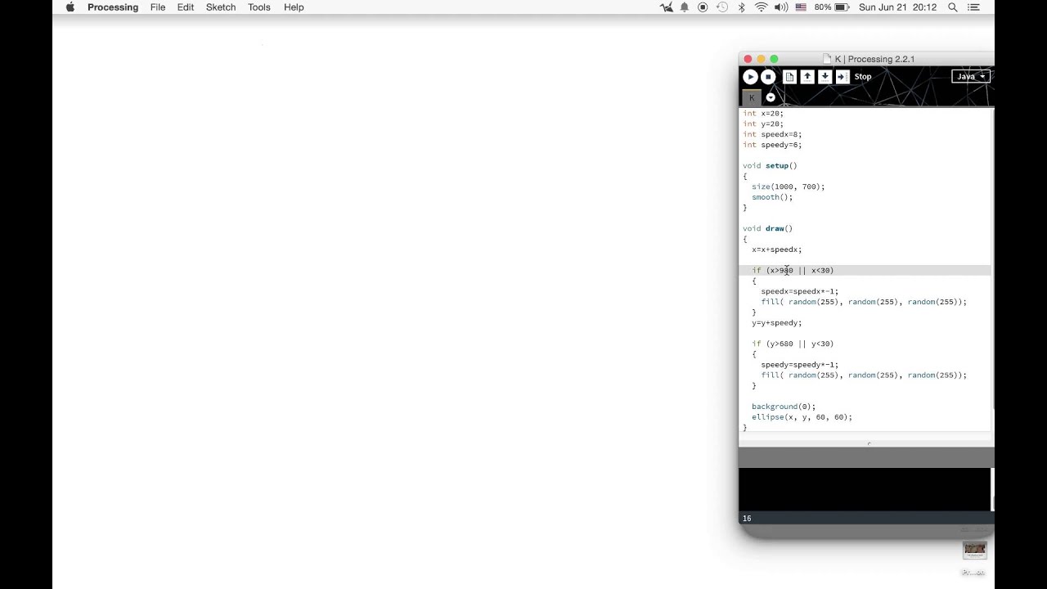
Task: Stop the running sketch
Action: point(768,76)
